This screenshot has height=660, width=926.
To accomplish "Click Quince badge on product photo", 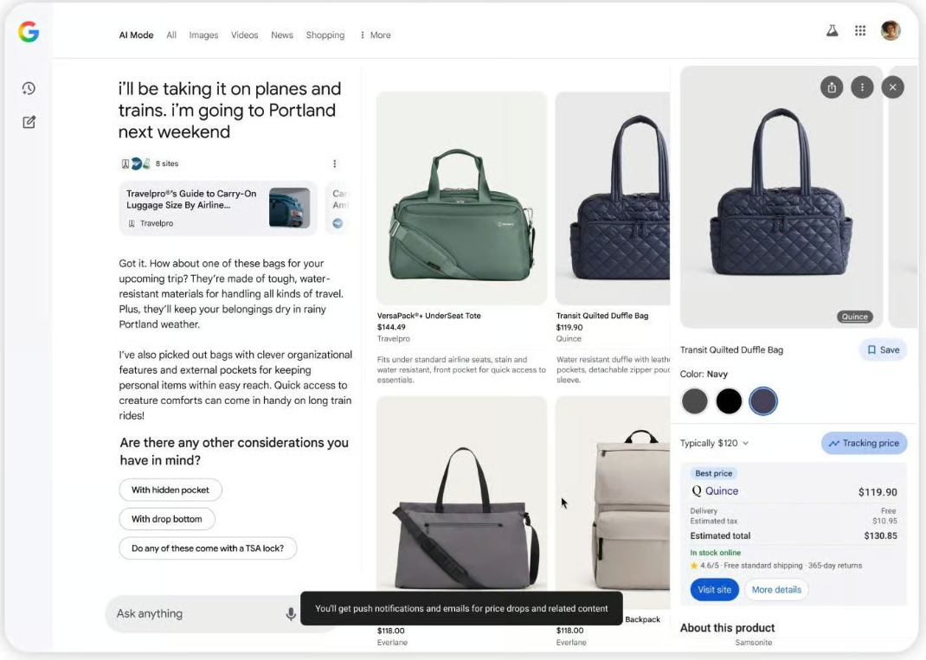I will pyautogui.click(x=854, y=317).
